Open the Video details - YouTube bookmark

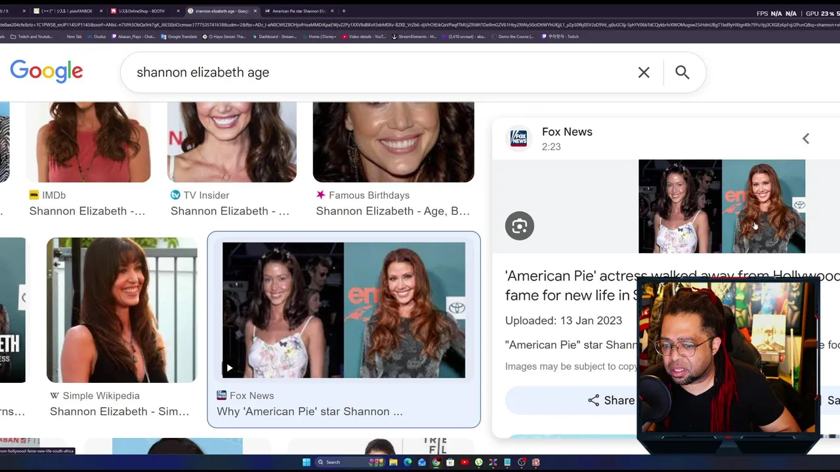(x=364, y=37)
